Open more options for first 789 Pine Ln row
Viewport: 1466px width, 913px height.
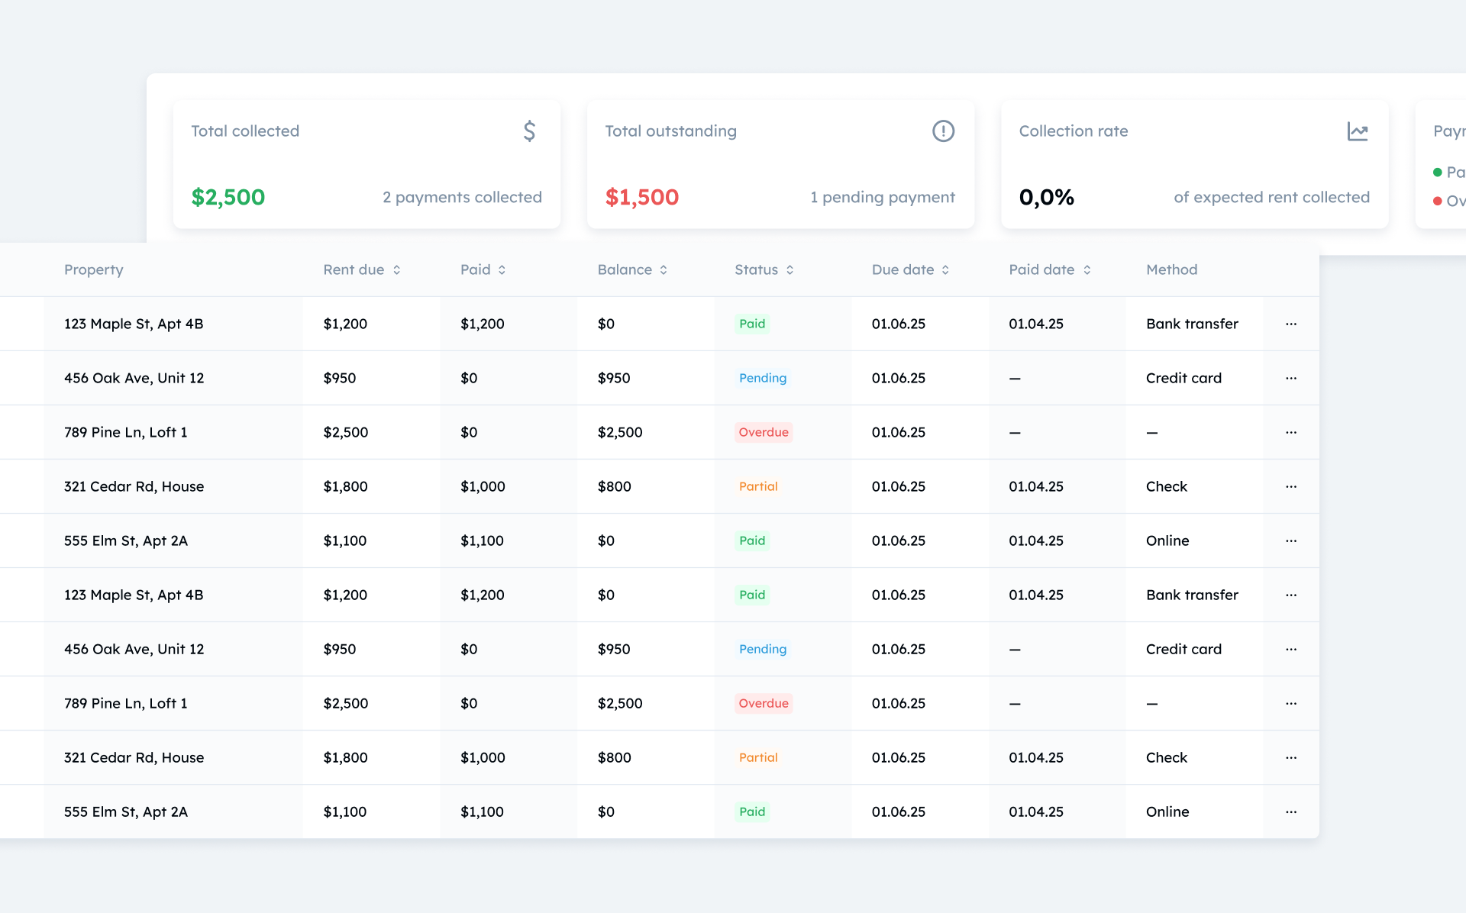click(1290, 432)
